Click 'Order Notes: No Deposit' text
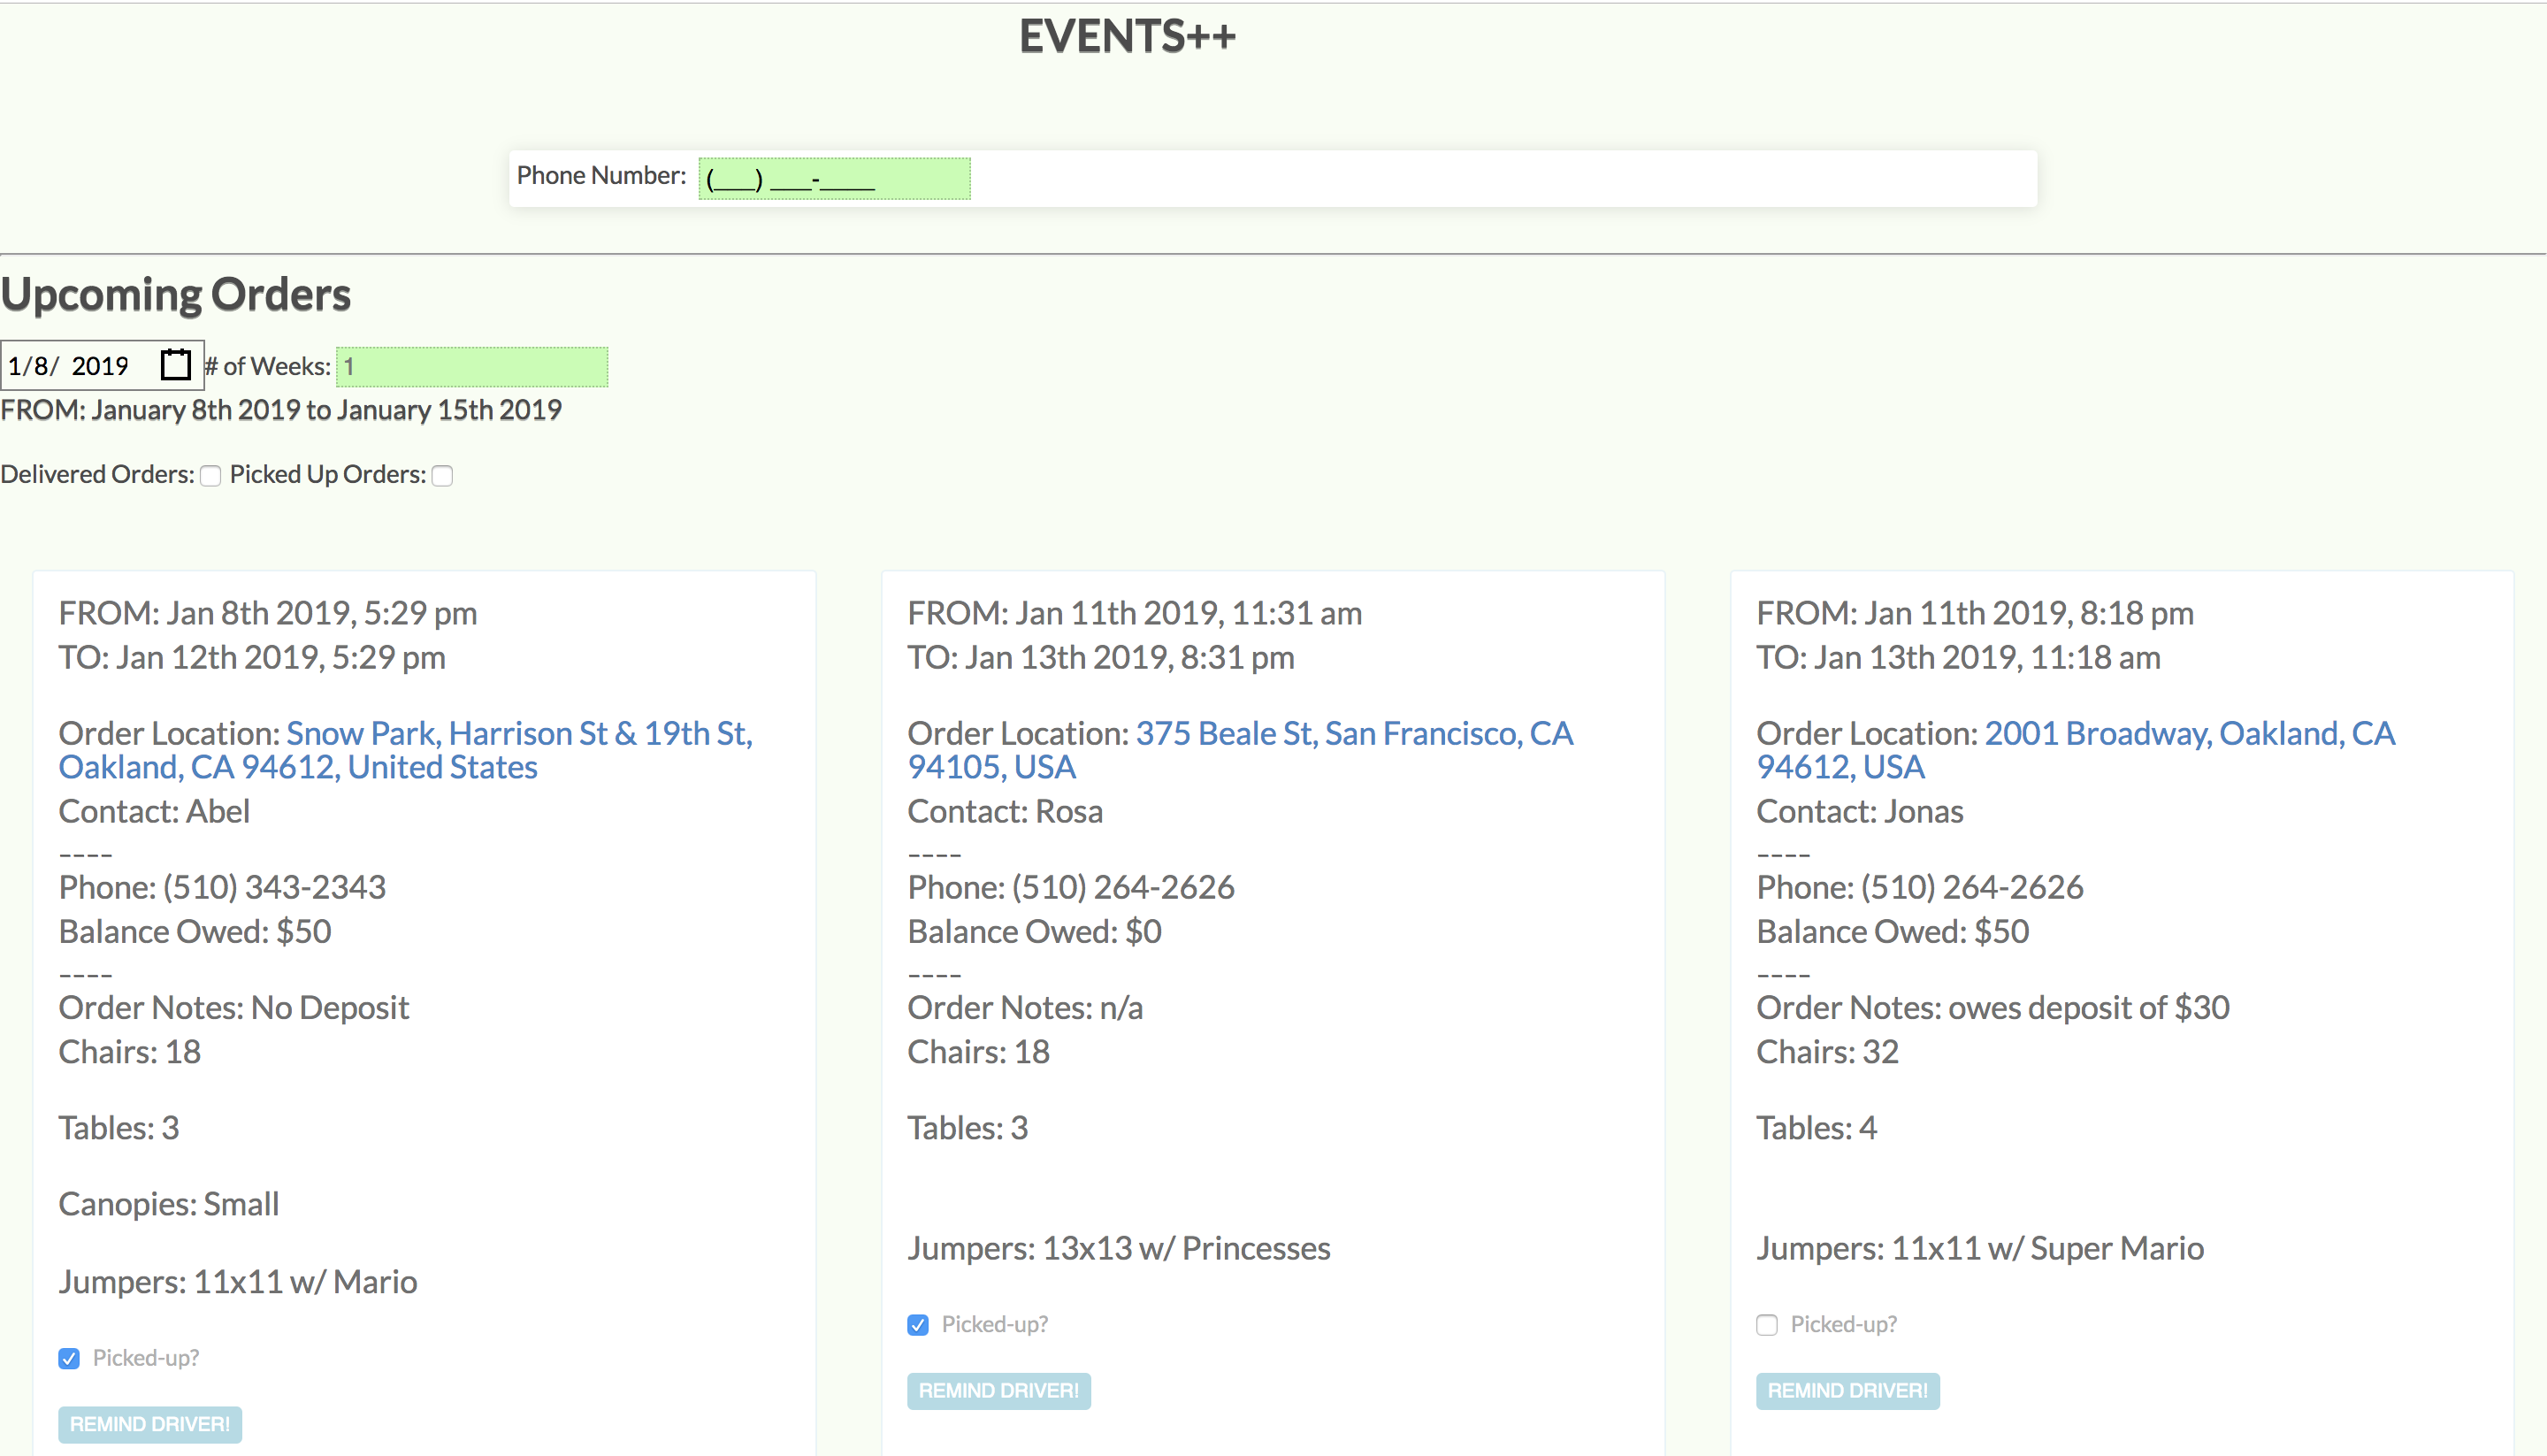 [x=233, y=1007]
